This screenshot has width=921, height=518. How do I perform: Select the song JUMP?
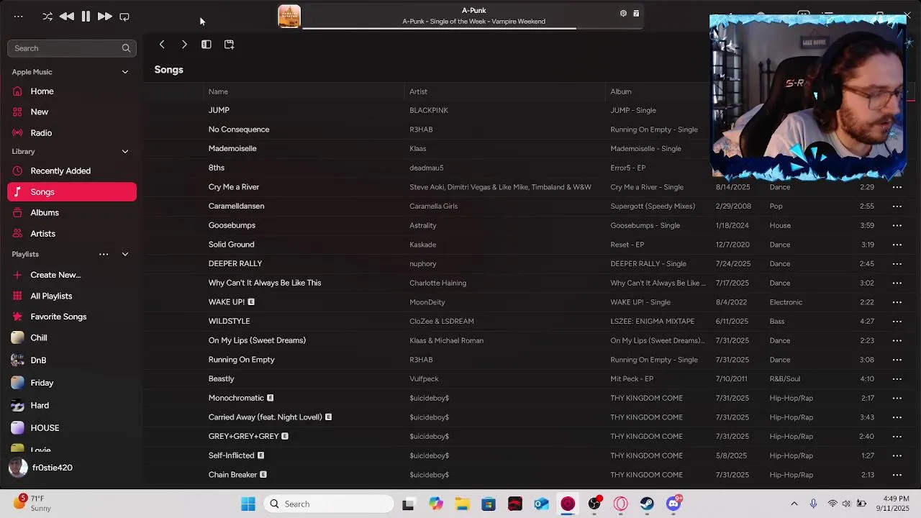tap(219, 110)
